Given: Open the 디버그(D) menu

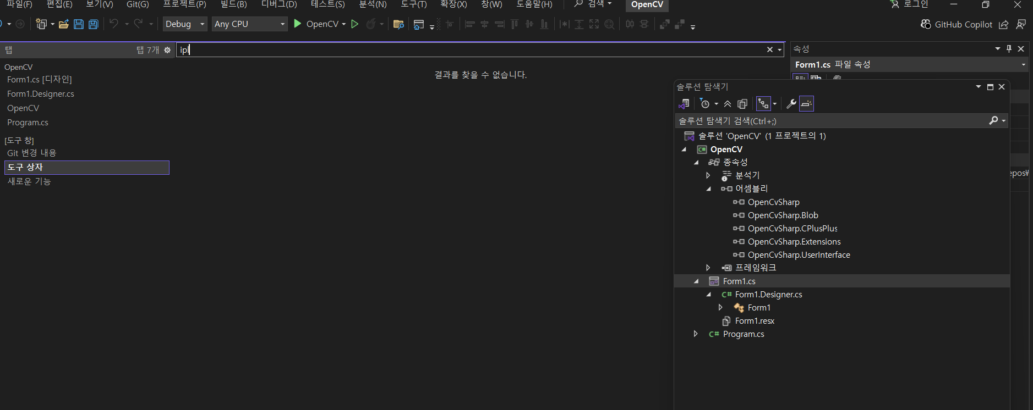Looking at the screenshot, I should 279,4.
